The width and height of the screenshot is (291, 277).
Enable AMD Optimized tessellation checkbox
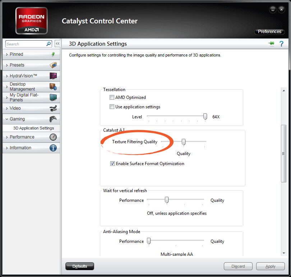point(112,97)
